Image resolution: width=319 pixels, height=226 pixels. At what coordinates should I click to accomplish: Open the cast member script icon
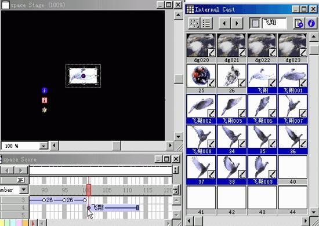(299, 23)
